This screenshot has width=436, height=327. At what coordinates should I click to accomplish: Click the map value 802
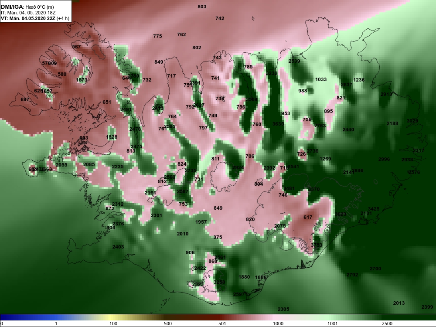[197, 48]
